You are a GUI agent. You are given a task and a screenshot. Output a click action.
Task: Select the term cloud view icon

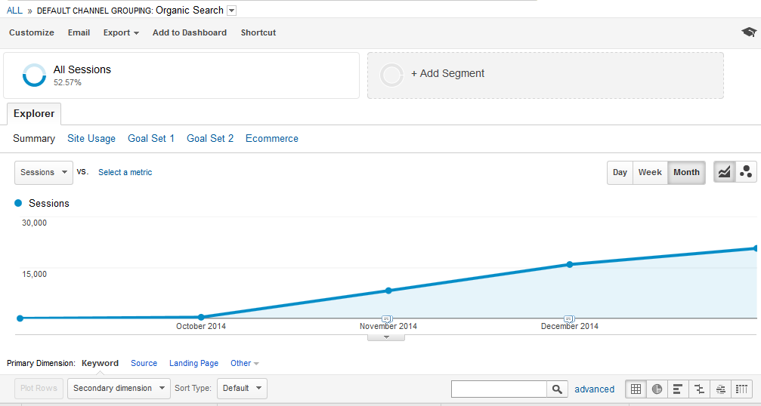720,389
